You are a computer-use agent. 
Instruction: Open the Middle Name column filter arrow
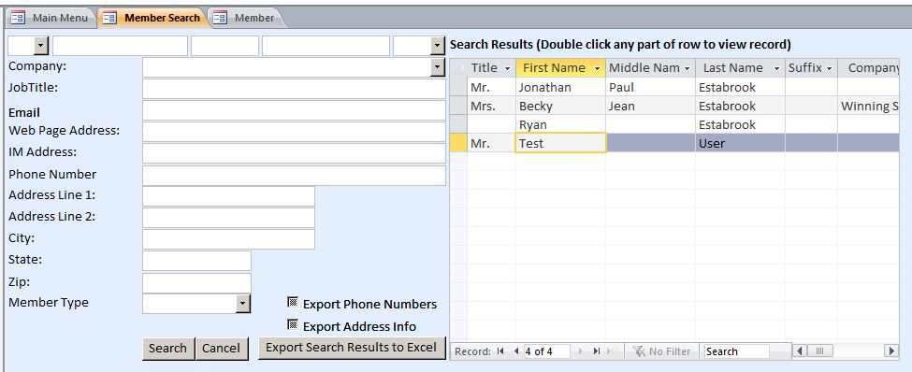point(687,68)
